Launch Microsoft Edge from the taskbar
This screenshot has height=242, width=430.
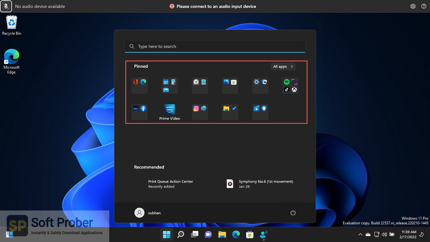[x=236, y=234]
